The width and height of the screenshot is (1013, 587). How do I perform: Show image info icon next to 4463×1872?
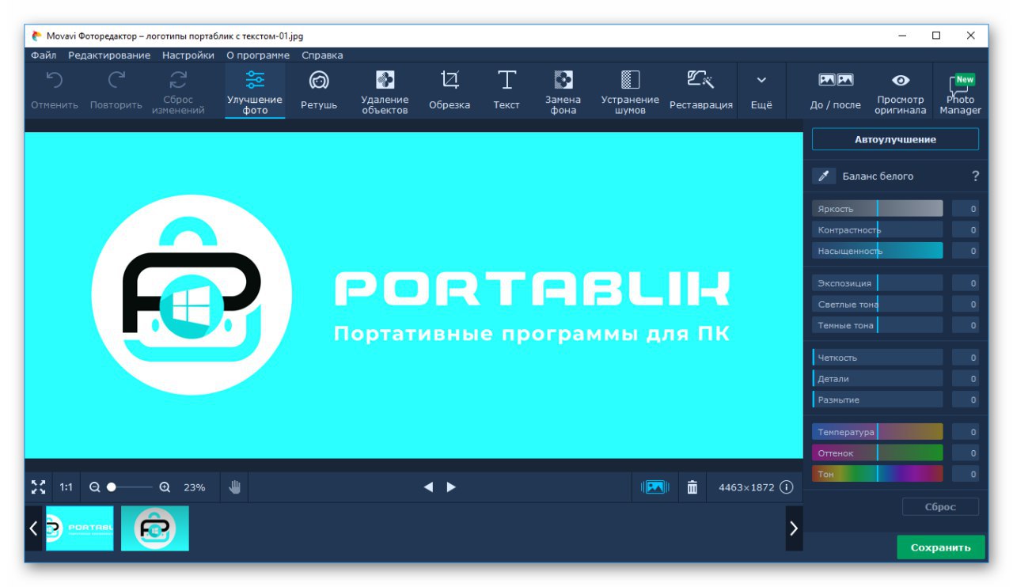point(786,487)
